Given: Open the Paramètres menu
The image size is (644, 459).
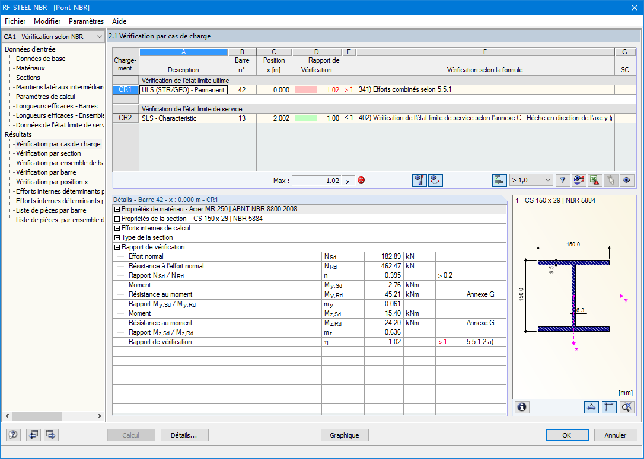Looking at the screenshot, I should point(86,21).
